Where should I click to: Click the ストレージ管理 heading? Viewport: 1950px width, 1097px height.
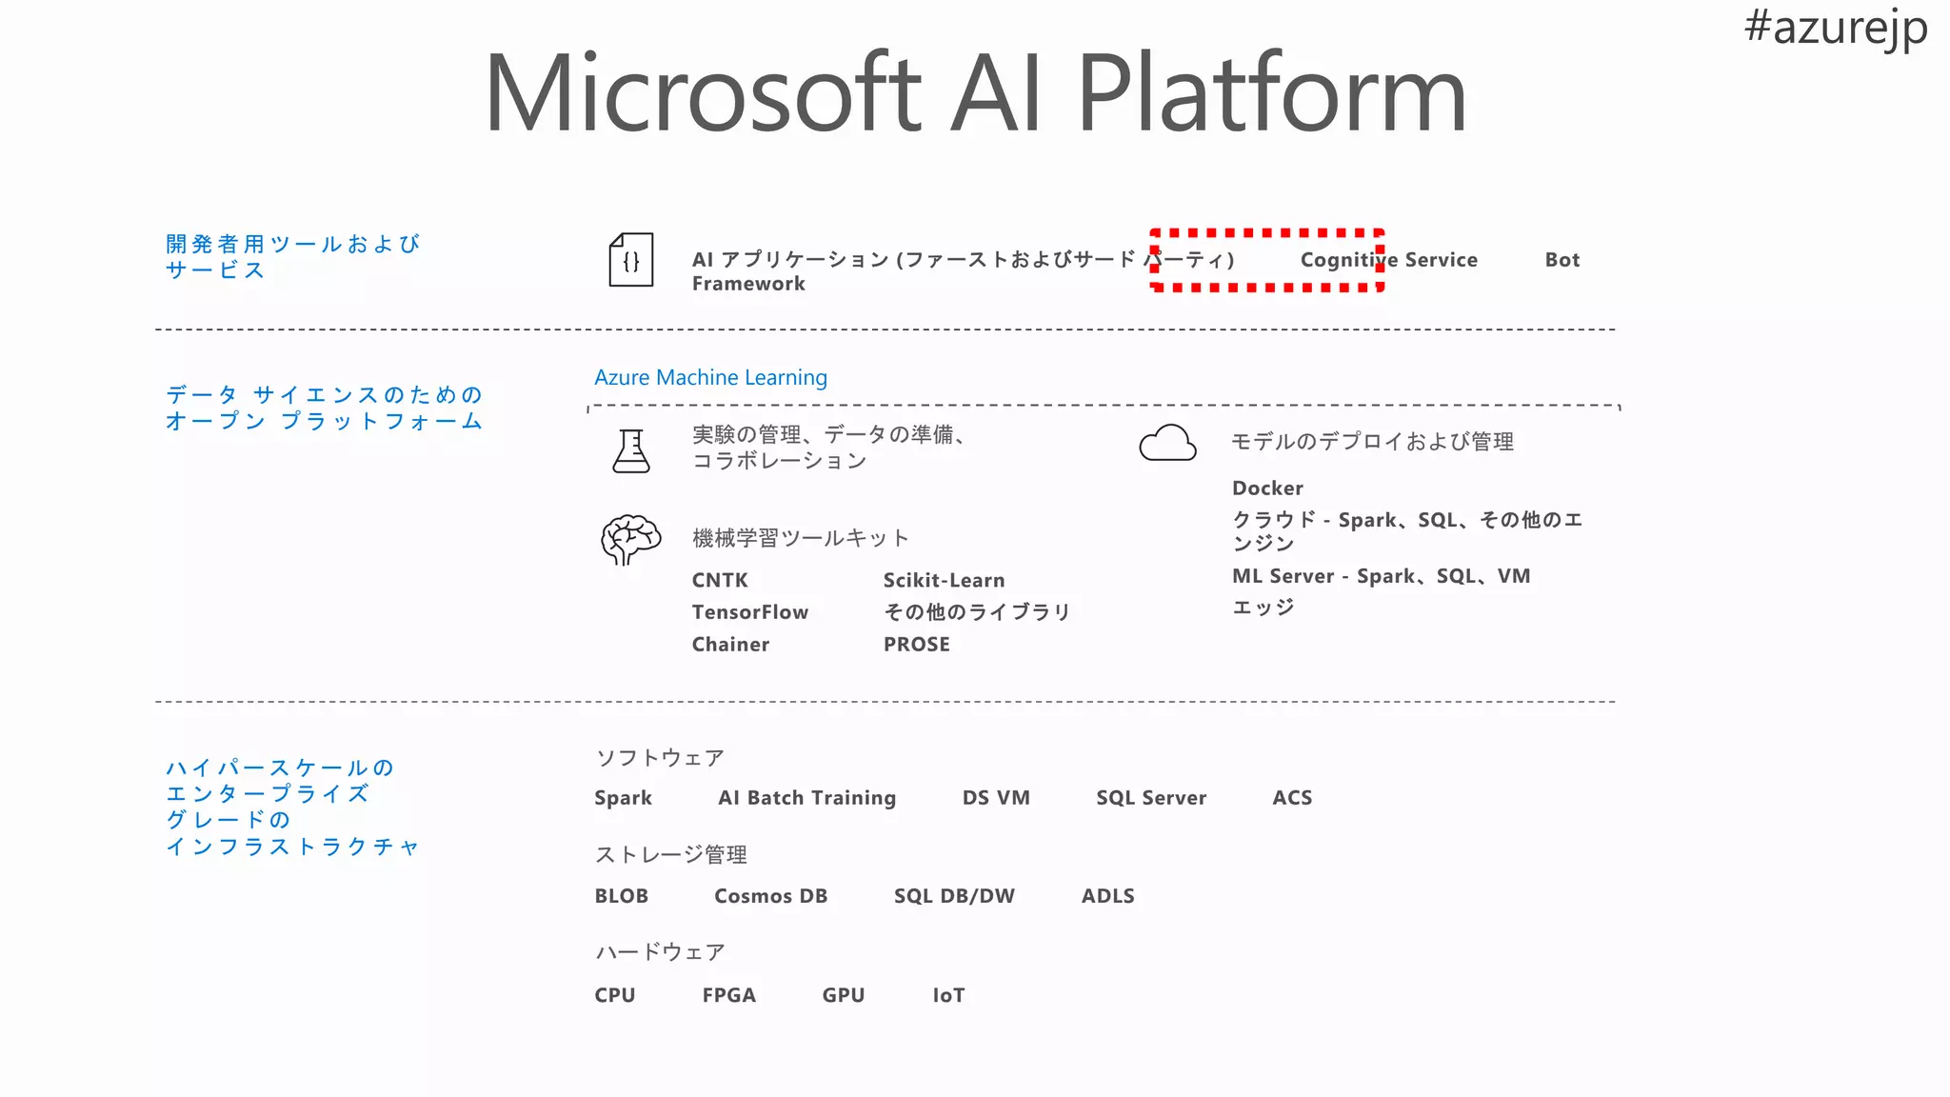click(x=671, y=855)
